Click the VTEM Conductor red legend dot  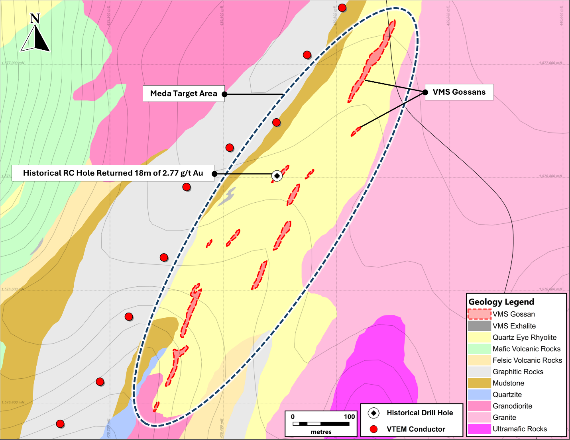[x=373, y=429]
